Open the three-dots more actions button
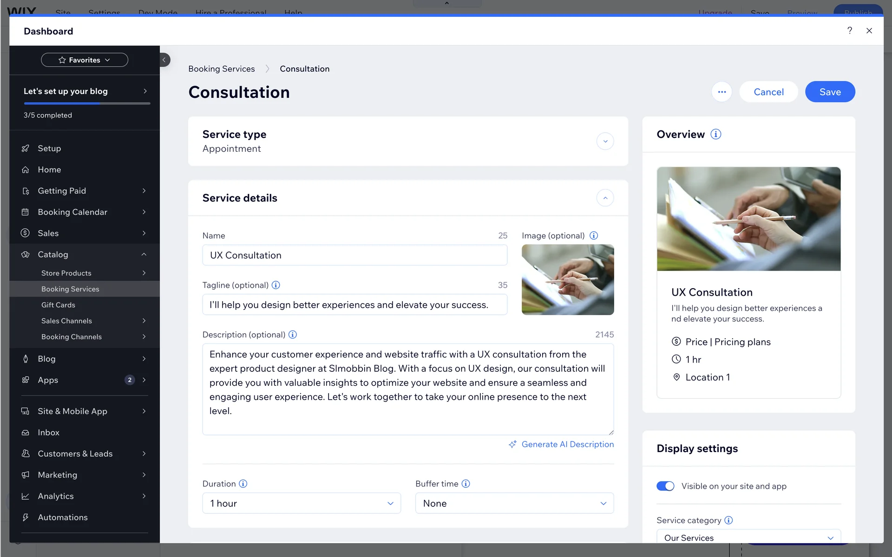The width and height of the screenshot is (892, 557). pyautogui.click(x=721, y=92)
